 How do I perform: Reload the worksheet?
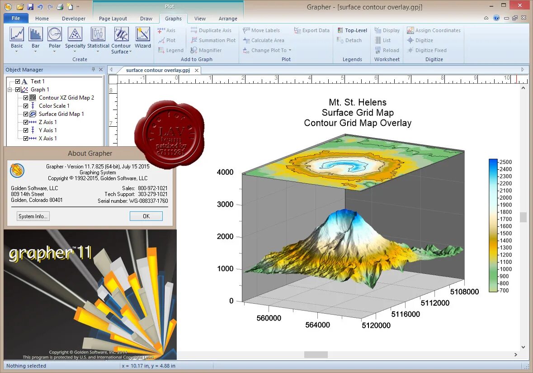pyautogui.click(x=387, y=50)
